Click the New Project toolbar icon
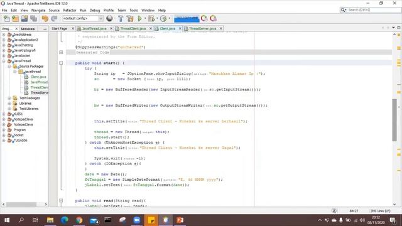 click(x=15, y=18)
